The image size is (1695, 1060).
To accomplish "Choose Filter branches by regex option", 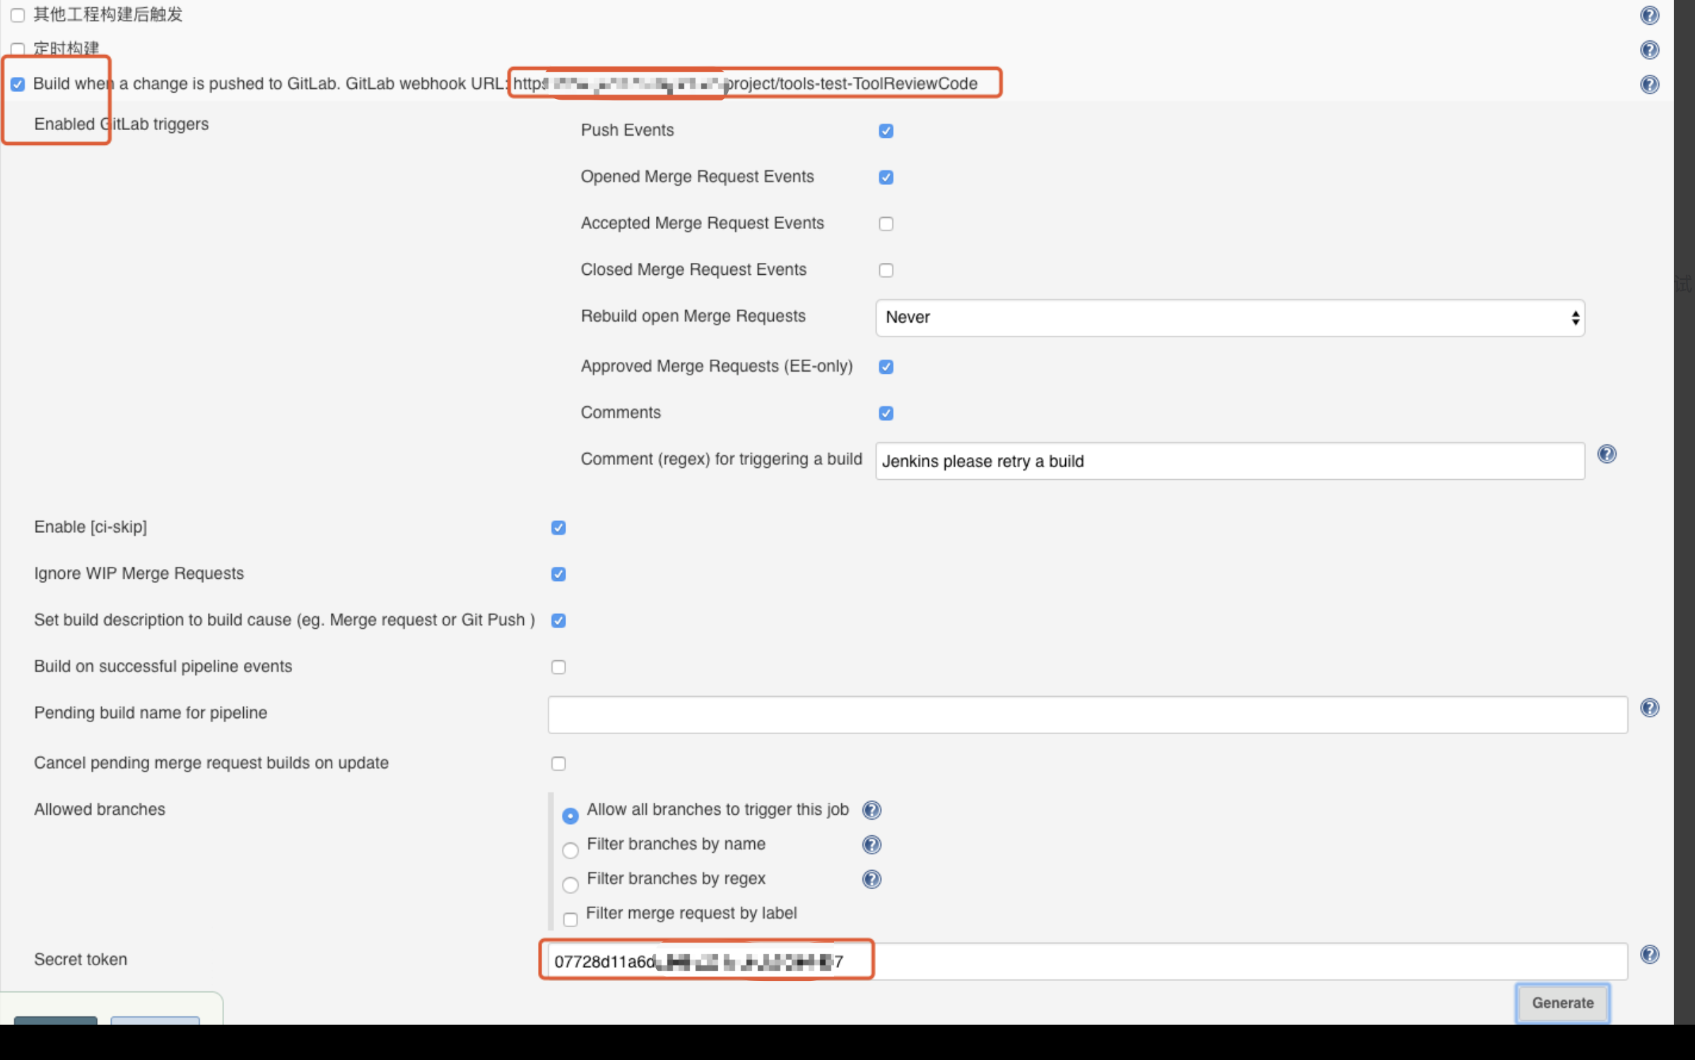I will [x=570, y=885].
